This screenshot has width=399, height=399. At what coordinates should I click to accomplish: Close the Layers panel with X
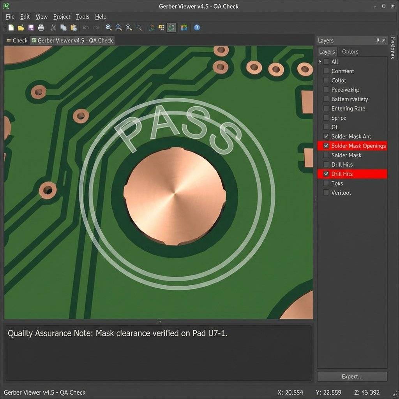[384, 41]
